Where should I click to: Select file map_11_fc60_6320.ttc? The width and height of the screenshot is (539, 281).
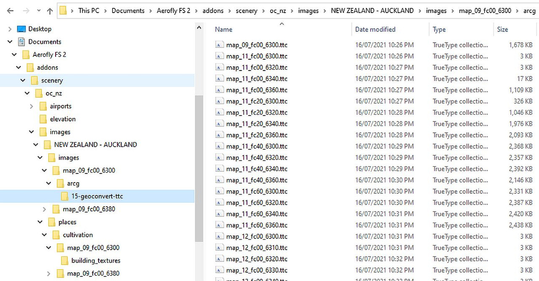coord(257,202)
